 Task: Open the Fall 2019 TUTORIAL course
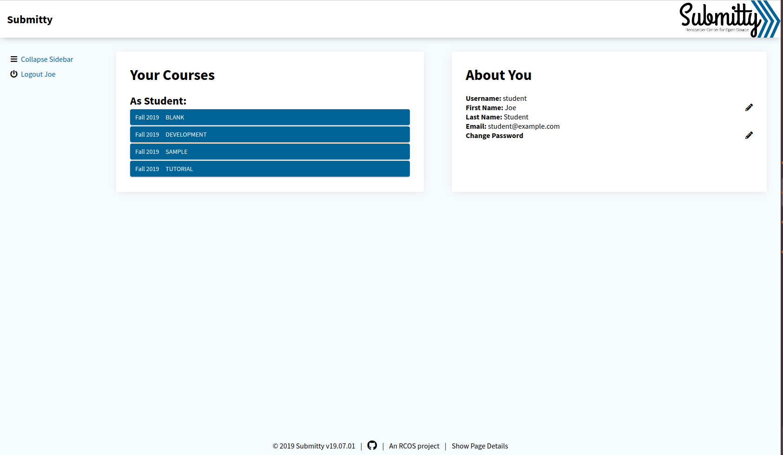(x=270, y=169)
